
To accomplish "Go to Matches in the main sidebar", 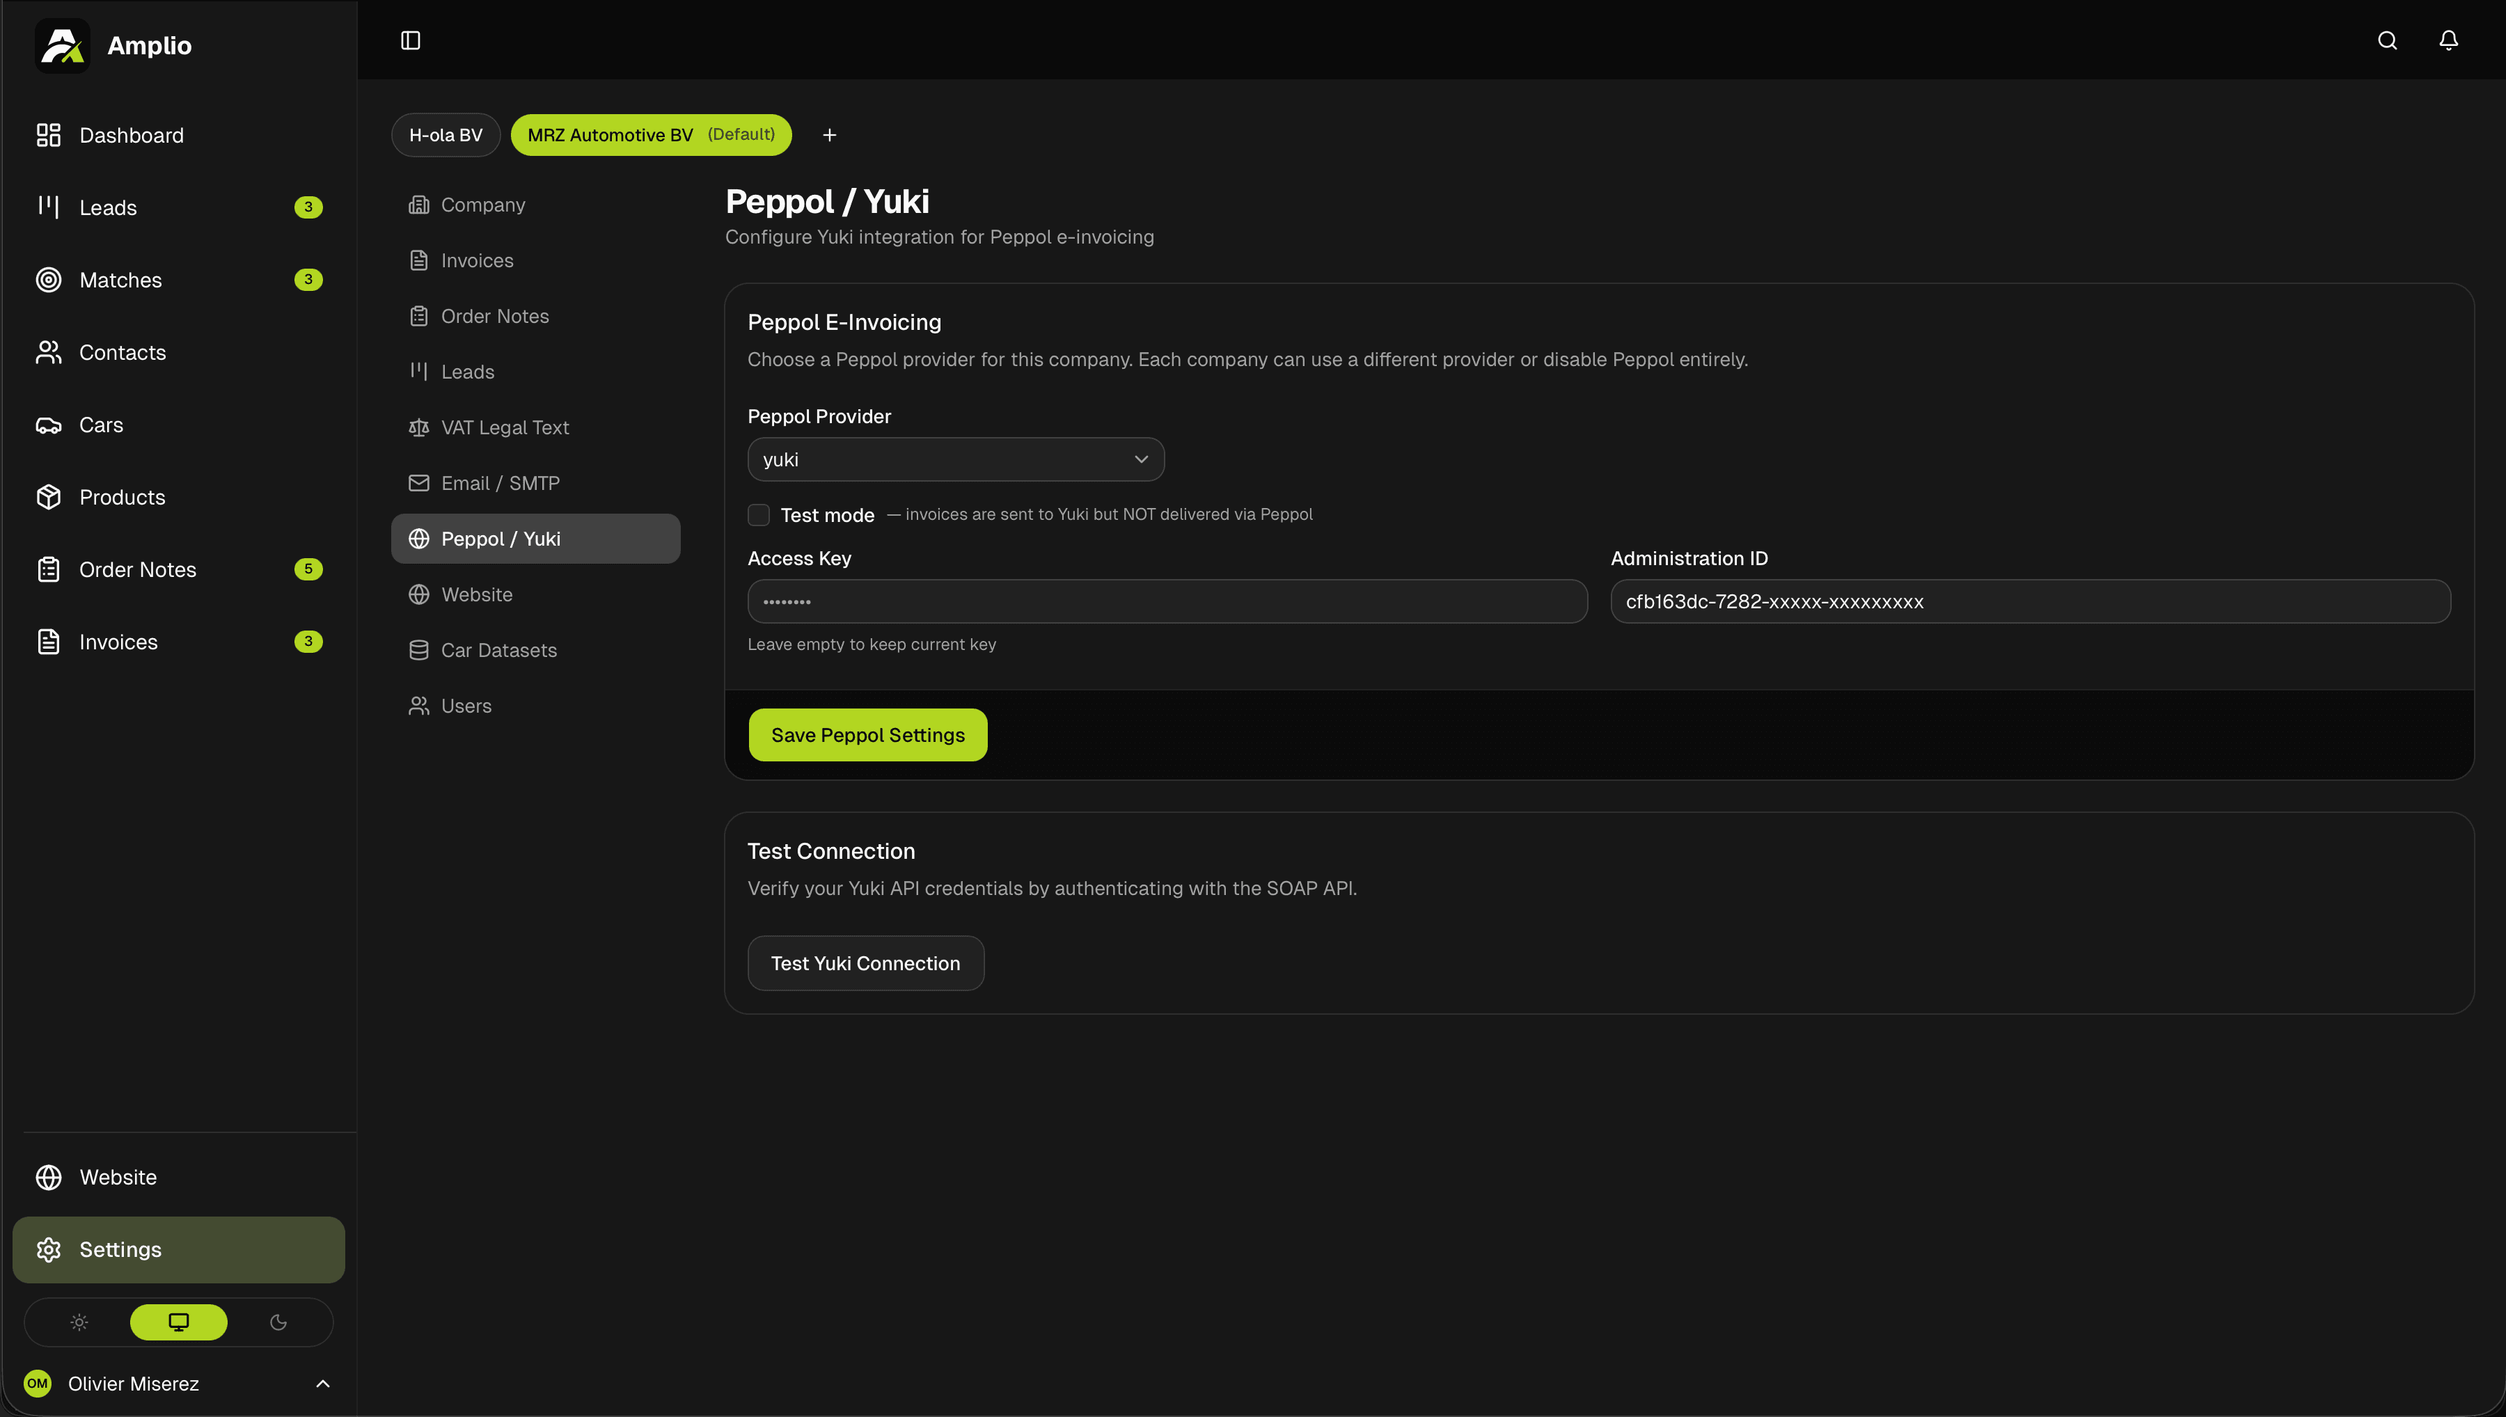I will [120, 280].
